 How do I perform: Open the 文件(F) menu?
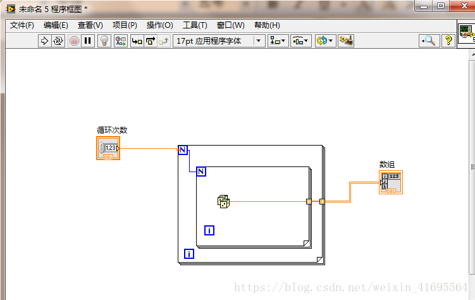(x=22, y=25)
